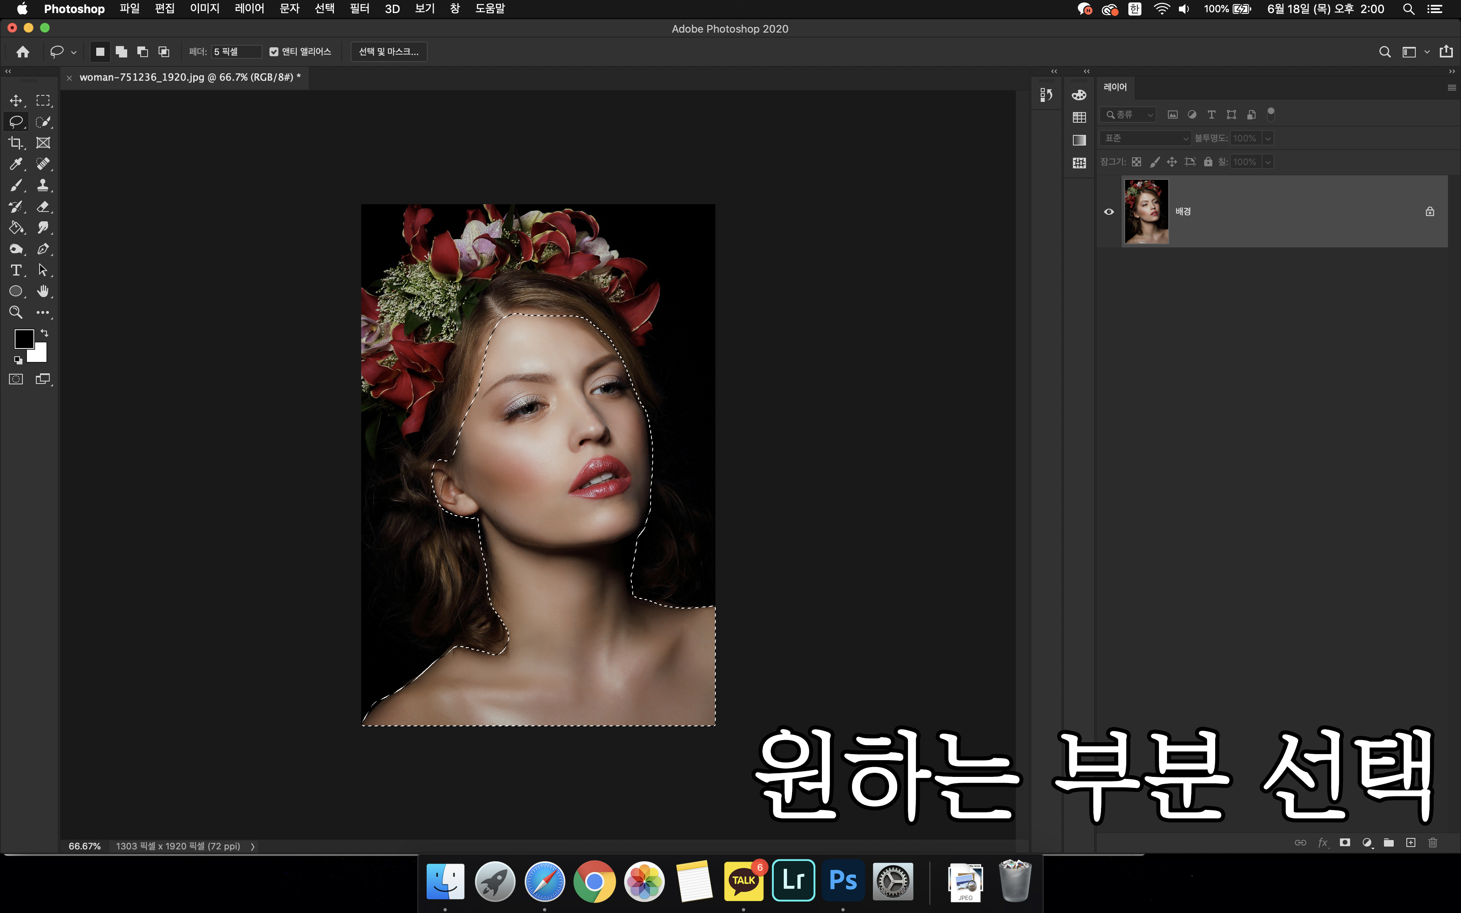The width and height of the screenshot is (1461, 913).
Task: Select the Clone Stamp tool
Action: [x=43, y=185]
